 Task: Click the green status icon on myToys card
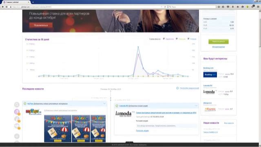pyautogui.click(x=25, y=103)
